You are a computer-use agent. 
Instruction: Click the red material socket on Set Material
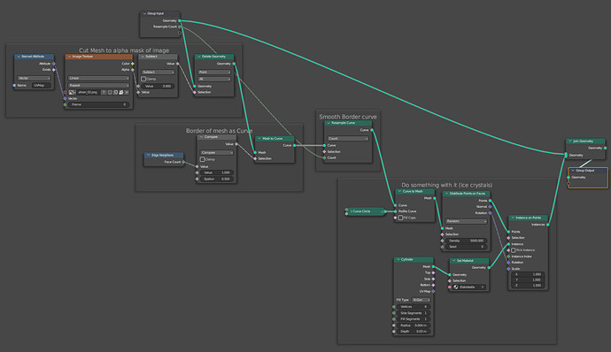(450, 287)
